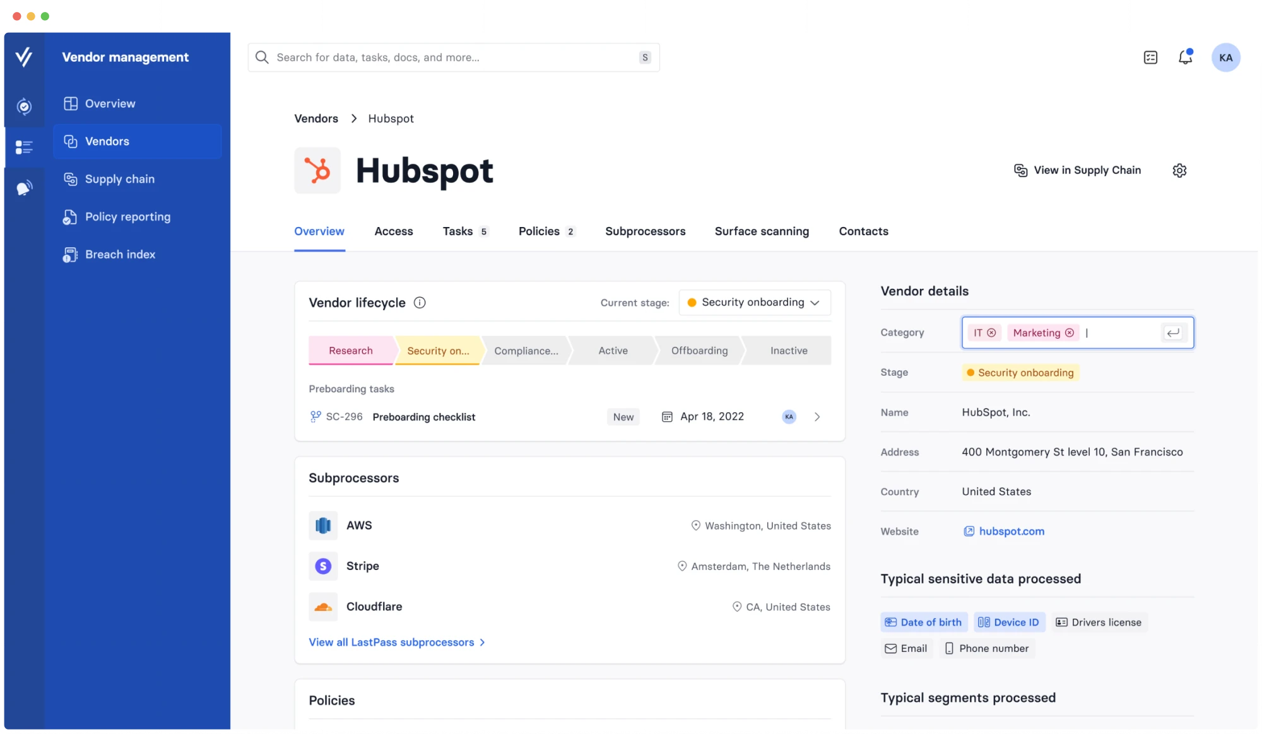Click the Policy reporting nav icon
This screenshot has width=1262, height=734.
[x=70, y=217]
